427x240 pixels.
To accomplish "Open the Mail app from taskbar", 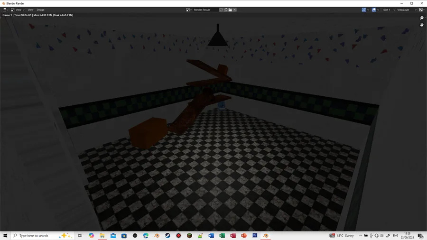I will point(113,236).
